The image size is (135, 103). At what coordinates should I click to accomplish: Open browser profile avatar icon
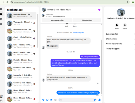click(133, 2)
